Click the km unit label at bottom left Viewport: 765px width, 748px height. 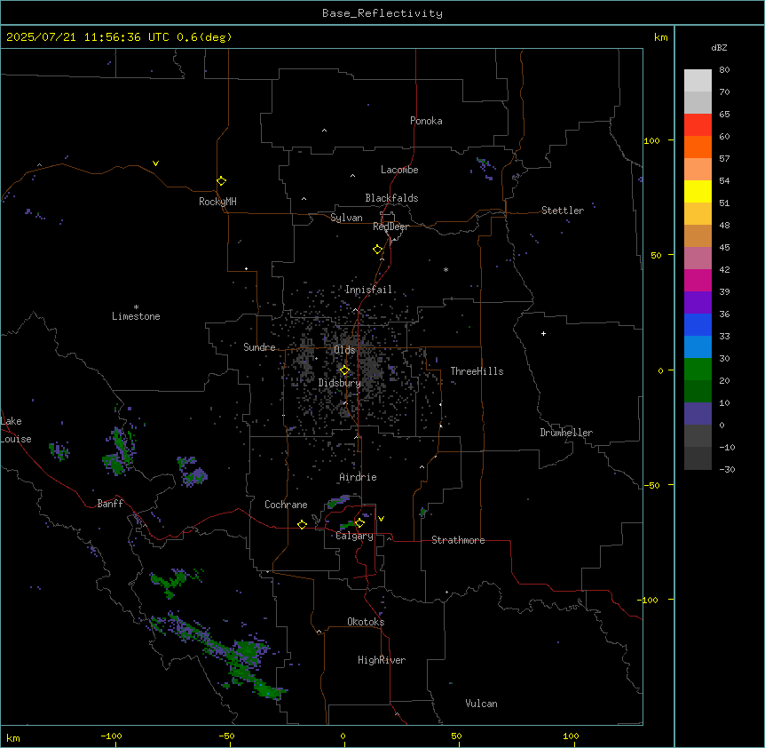tap(13, 737)
